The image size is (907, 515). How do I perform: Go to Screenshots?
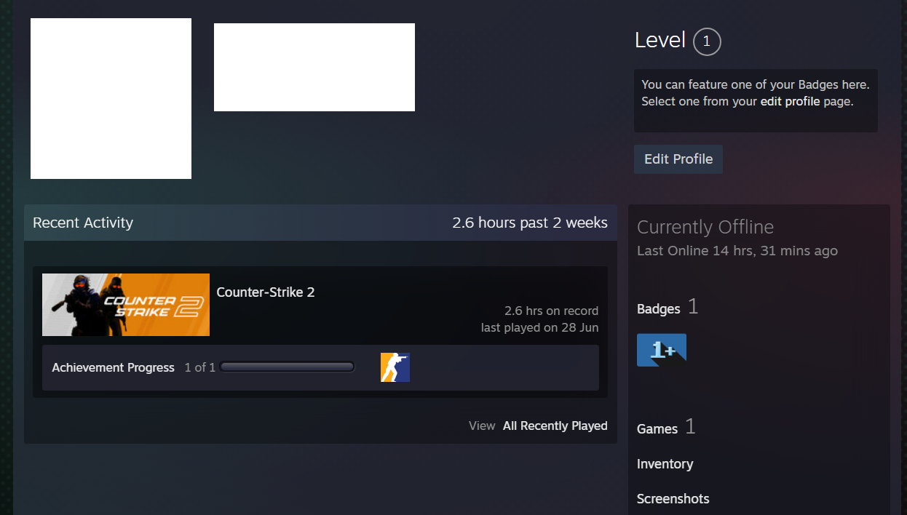click(x=673, y=499)
